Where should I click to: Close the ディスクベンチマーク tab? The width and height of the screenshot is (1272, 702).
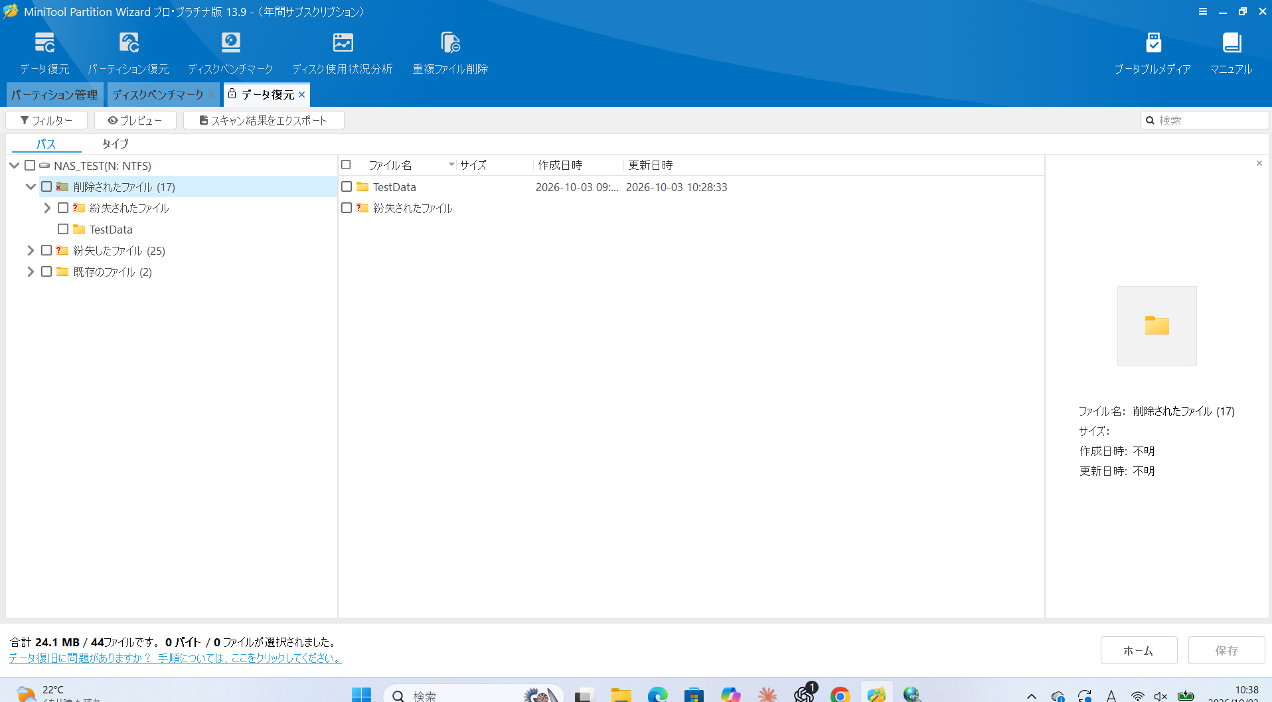click(211, 95)
